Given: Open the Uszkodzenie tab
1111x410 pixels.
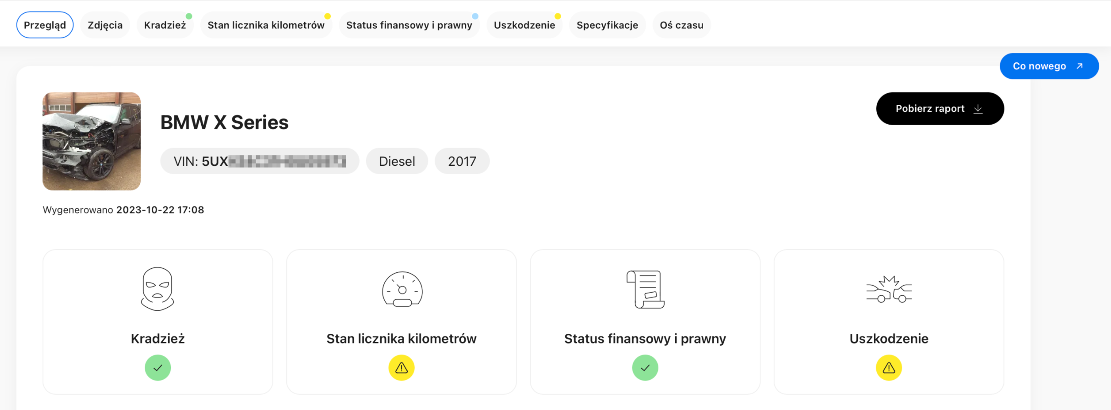Looking at the screenshot, I should click(524, 25).
